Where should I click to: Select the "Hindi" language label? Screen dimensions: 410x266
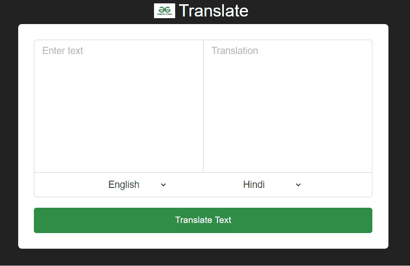(254, 185)
